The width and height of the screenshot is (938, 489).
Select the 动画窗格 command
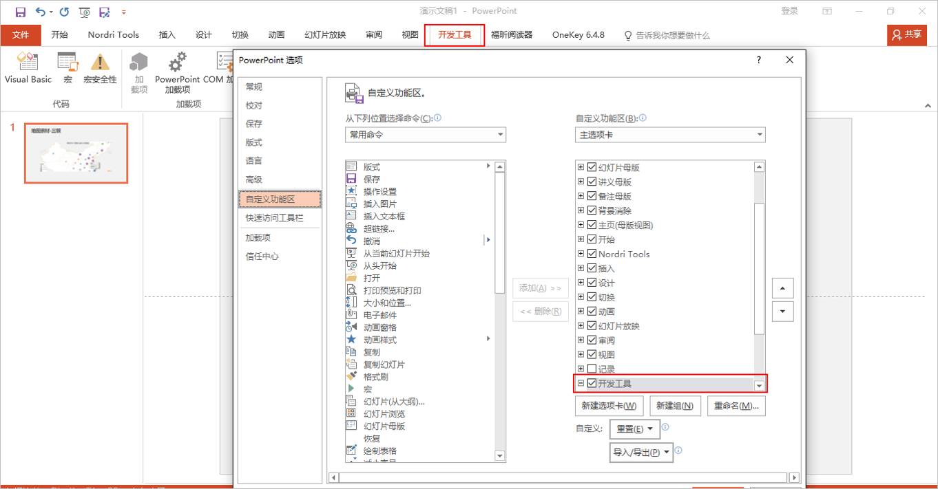(379, 327)
